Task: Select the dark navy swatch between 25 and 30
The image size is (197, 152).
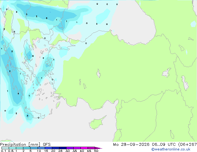Action: (x=63, y=148)
